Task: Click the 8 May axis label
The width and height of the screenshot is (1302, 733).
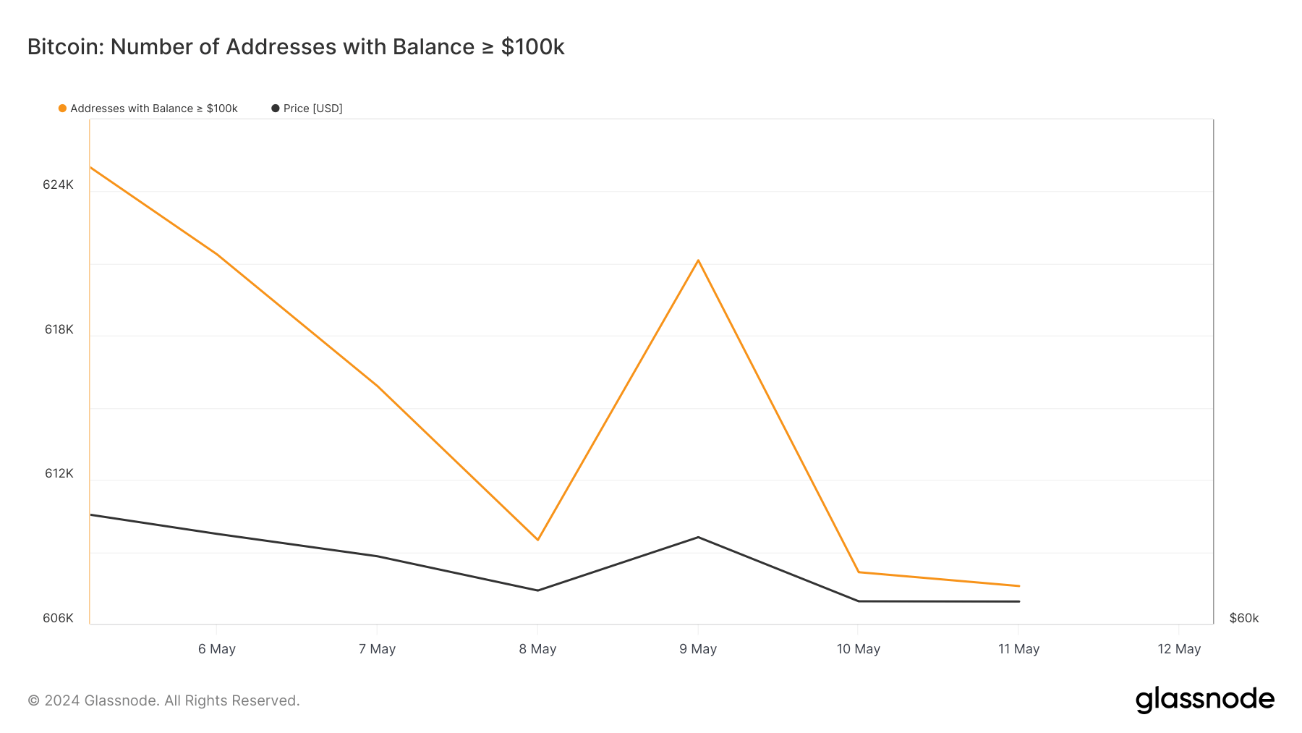Action: pos(537,649)
